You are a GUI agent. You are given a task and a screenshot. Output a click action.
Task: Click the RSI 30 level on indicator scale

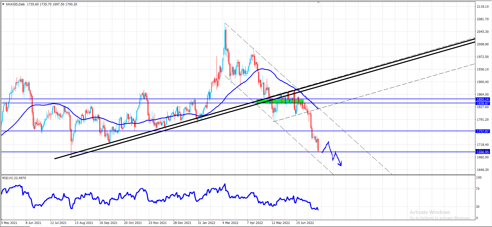click(478, 207)
